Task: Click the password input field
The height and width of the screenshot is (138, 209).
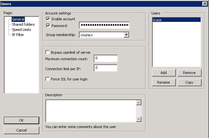Action: click(x=104, y=25)
